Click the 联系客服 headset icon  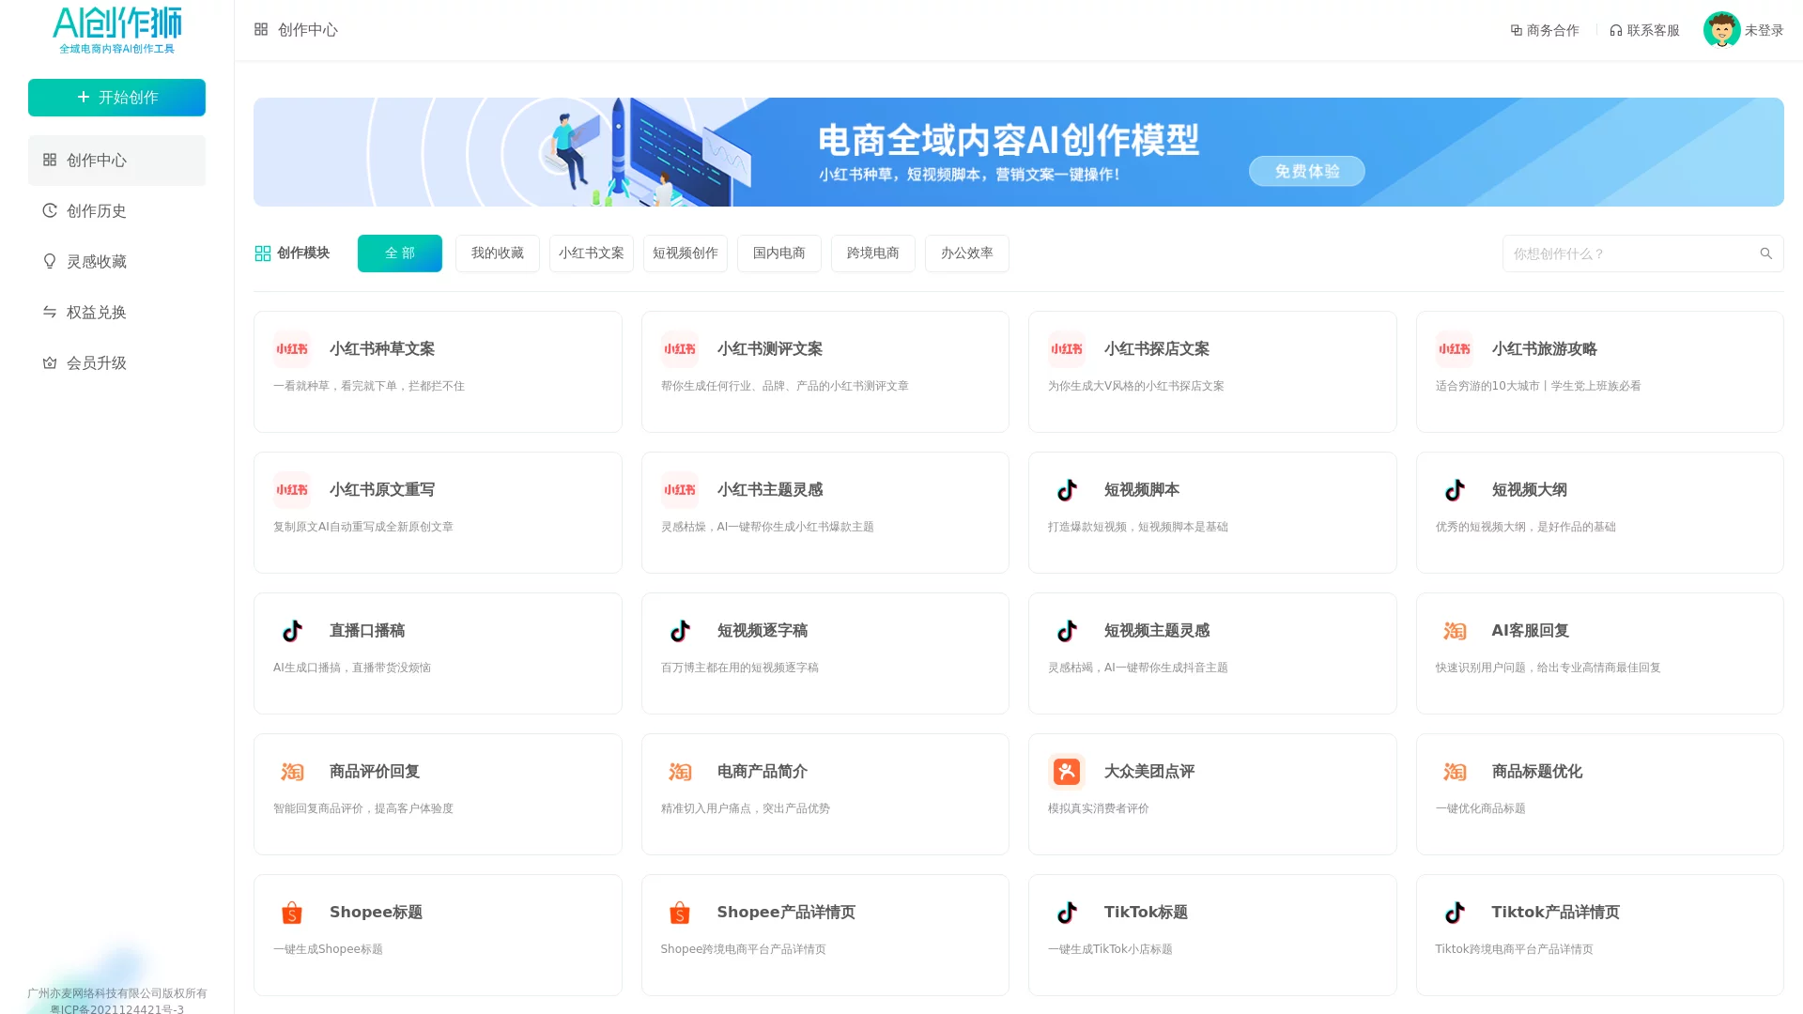pyautogui.click(x=1615, y=29)
